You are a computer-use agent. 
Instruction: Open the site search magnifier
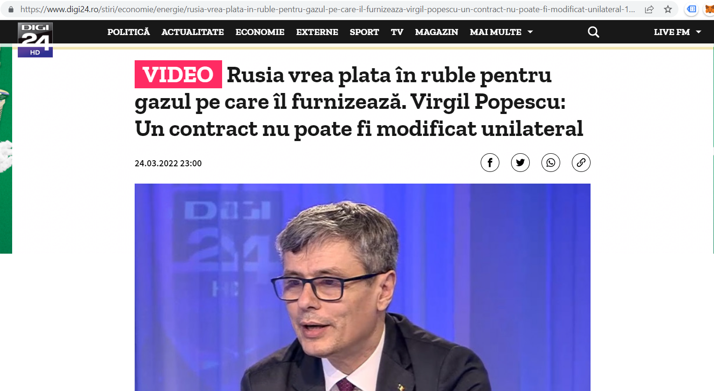tap(593, 32)
